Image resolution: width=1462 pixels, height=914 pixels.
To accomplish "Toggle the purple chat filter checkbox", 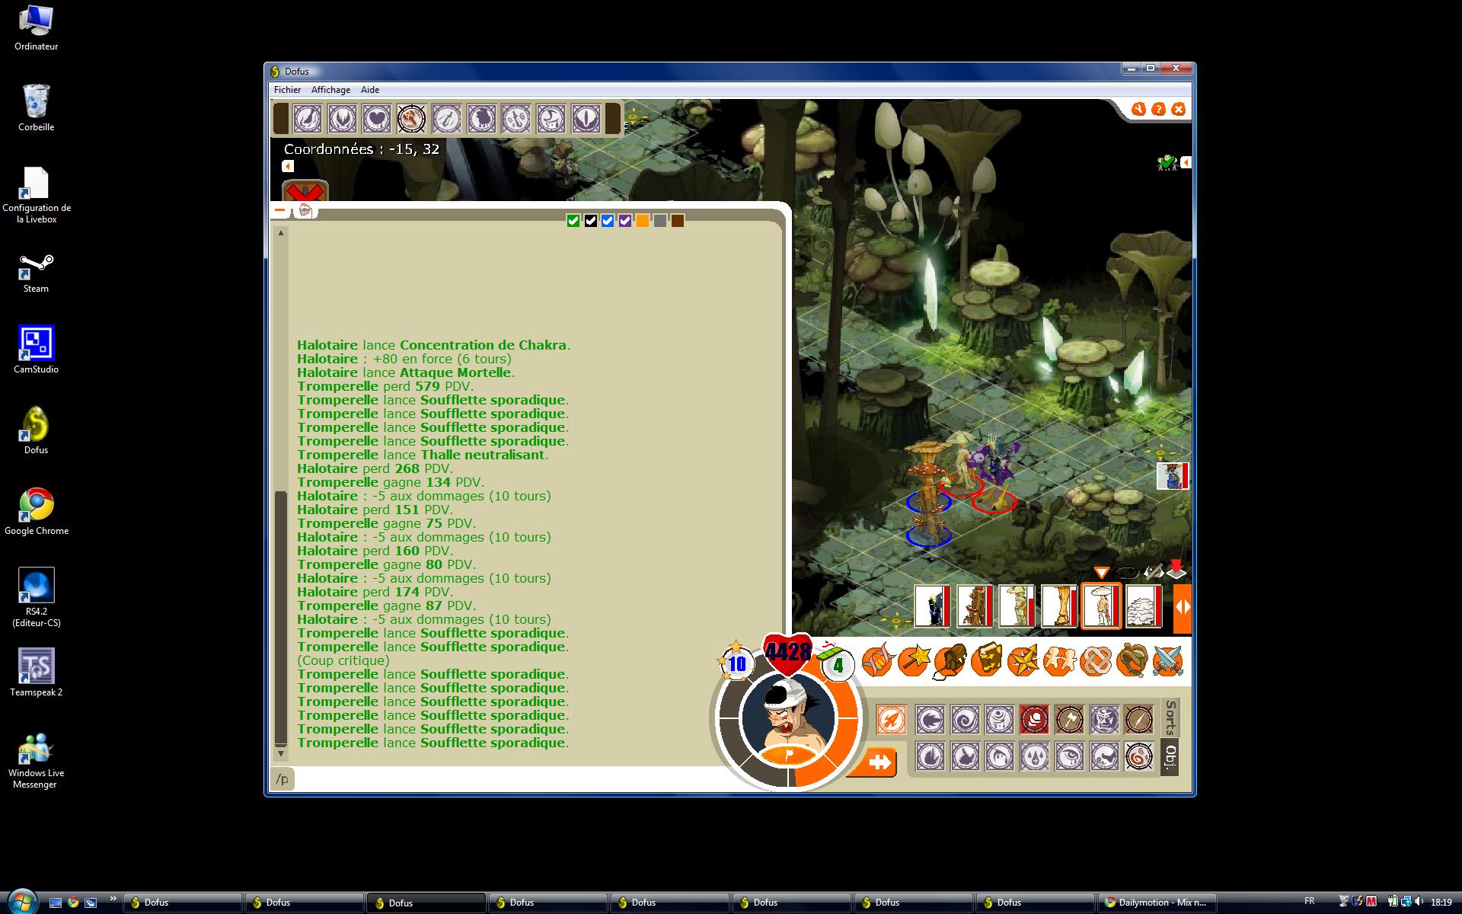I will [625, 221].
